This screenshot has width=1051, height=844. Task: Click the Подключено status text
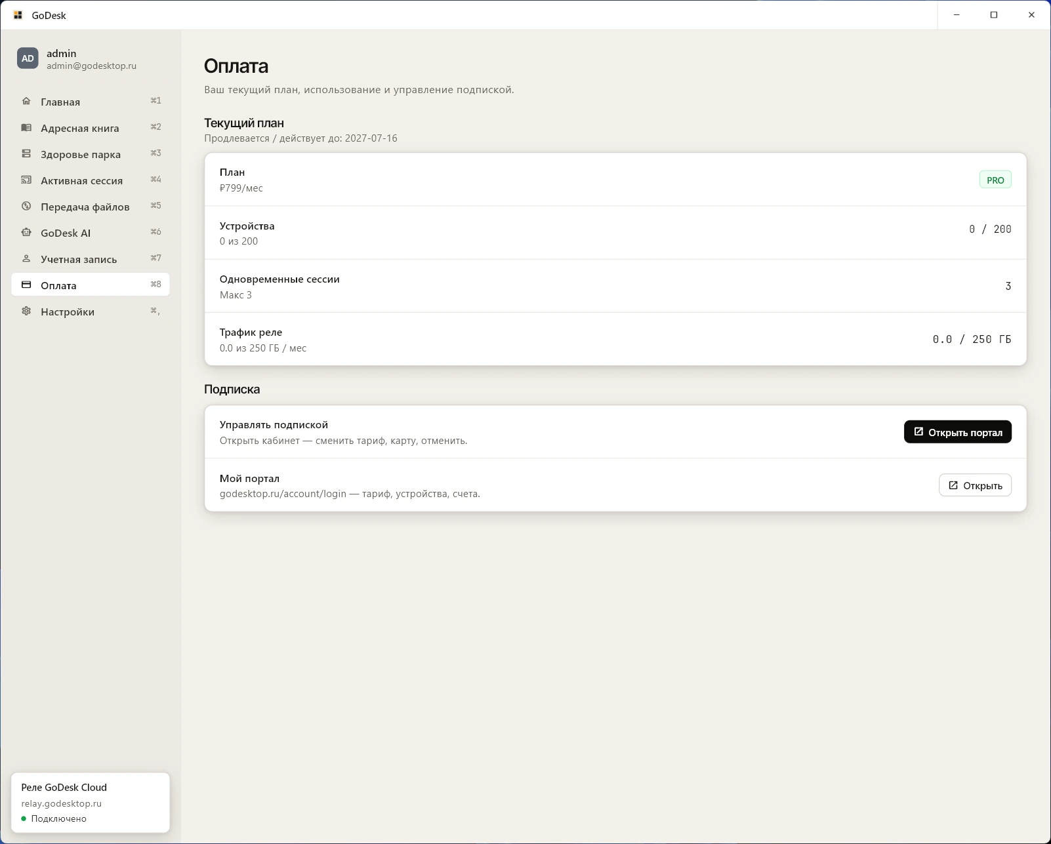[x=58, y=818]
